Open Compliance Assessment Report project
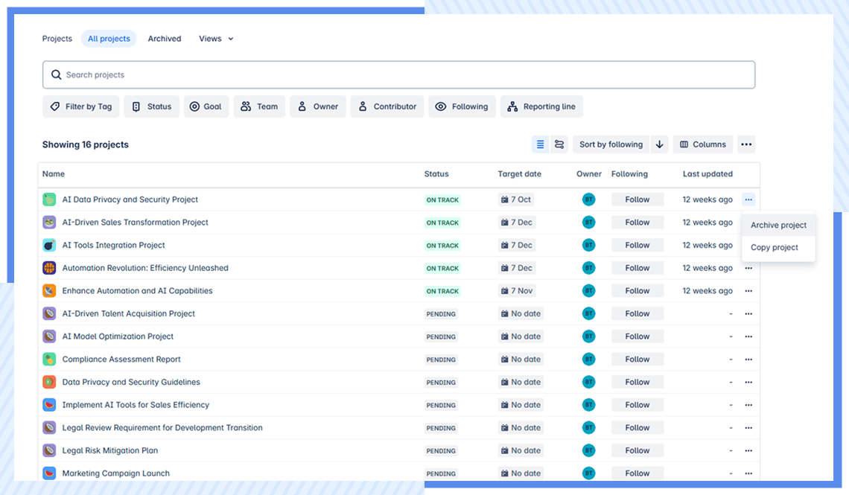This screenshot has width=849, height=495. (x=121, y=359)
